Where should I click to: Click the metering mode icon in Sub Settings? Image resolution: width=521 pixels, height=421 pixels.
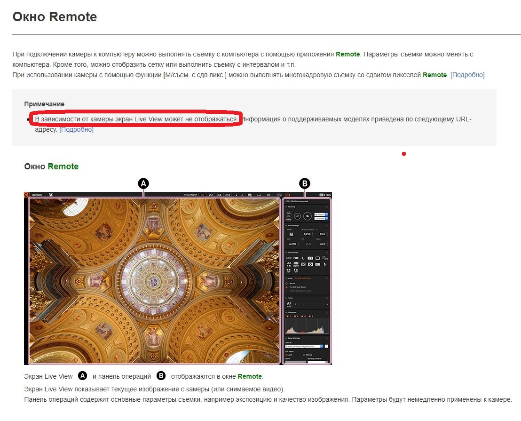[310, 264]
